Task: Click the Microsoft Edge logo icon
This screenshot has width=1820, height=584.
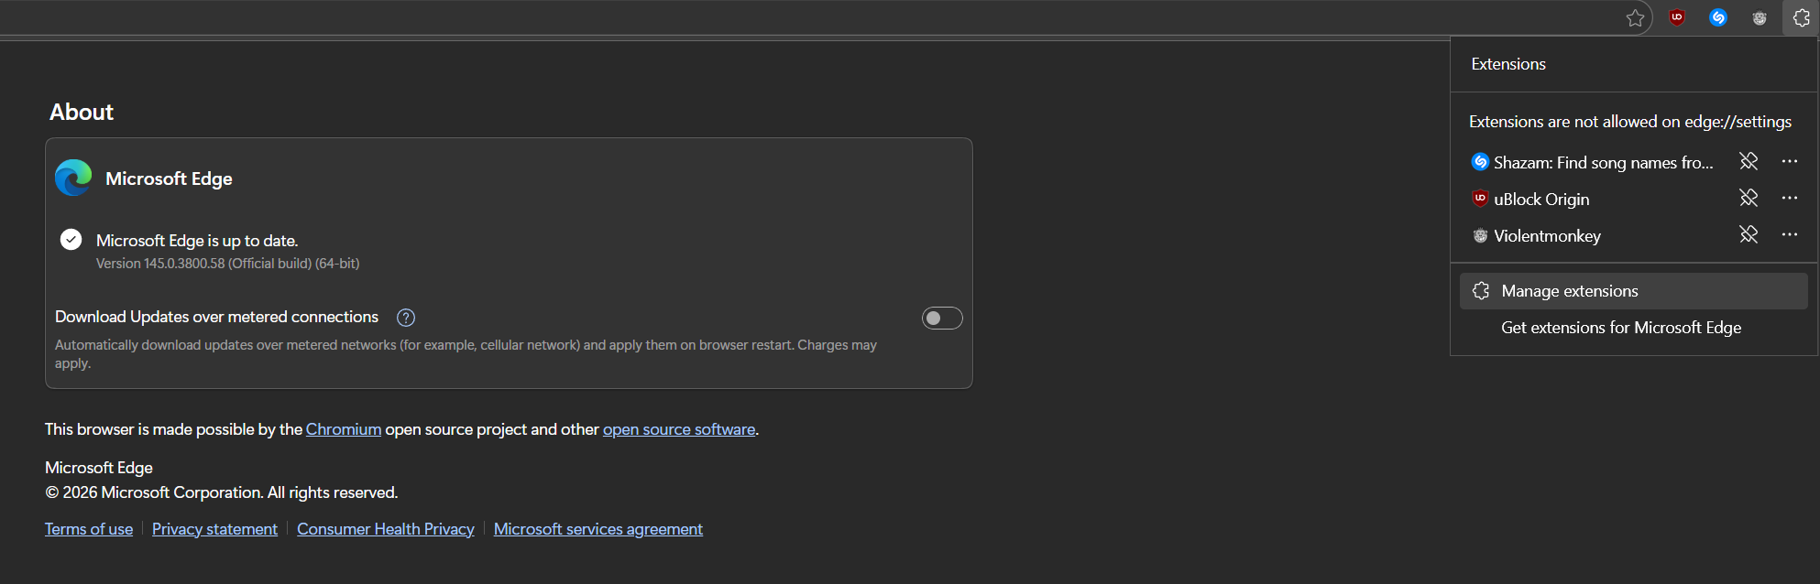Action: [x=73, y=178]
